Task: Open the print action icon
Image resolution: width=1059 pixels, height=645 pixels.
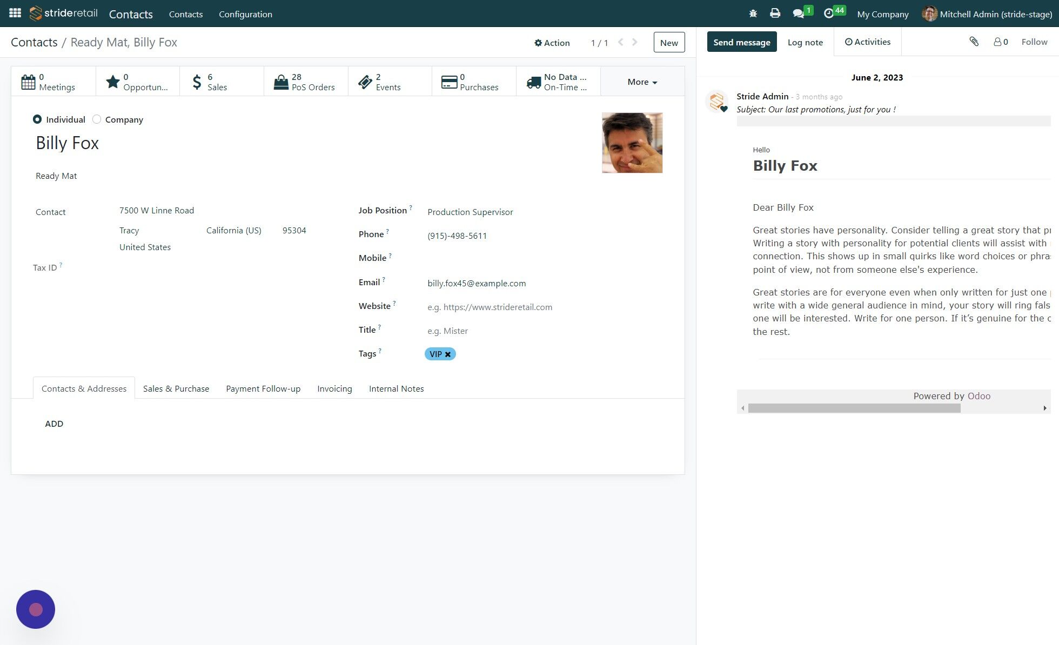Action: pyautogui.click(x=775, y=13)
